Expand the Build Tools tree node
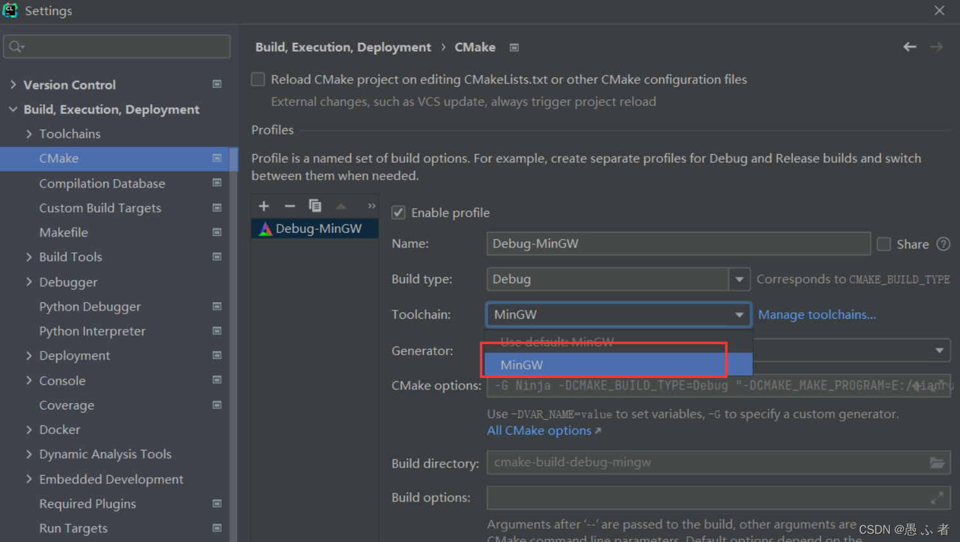 point(29,257)
